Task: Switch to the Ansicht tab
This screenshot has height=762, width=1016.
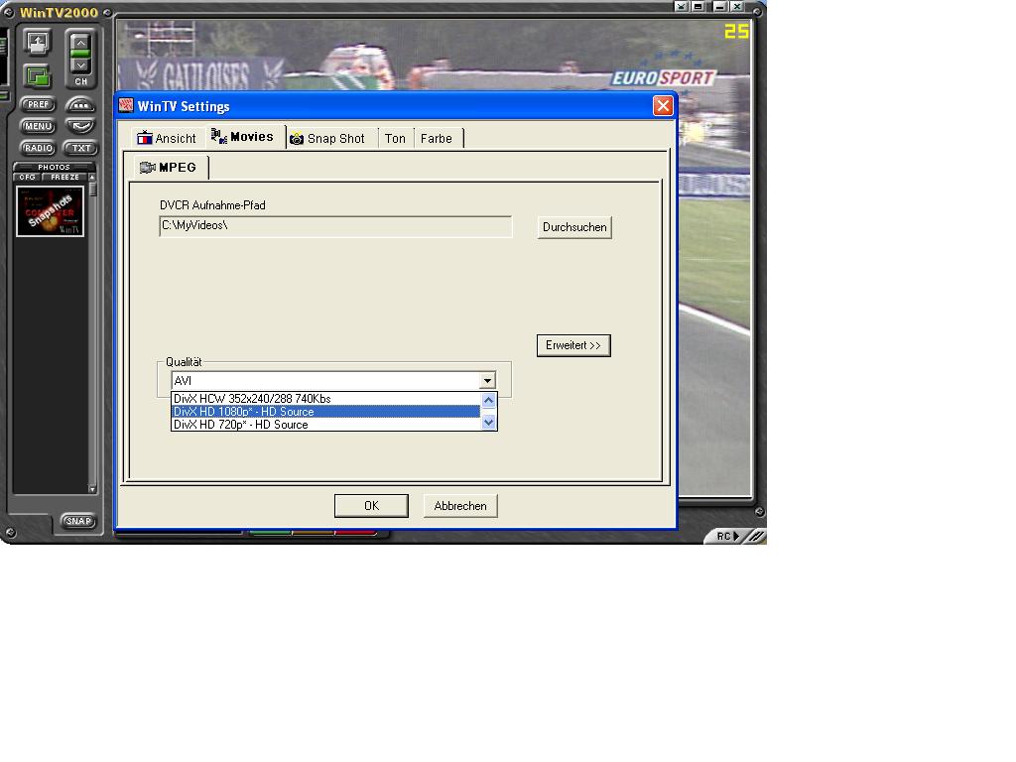Action: [167, 138]
